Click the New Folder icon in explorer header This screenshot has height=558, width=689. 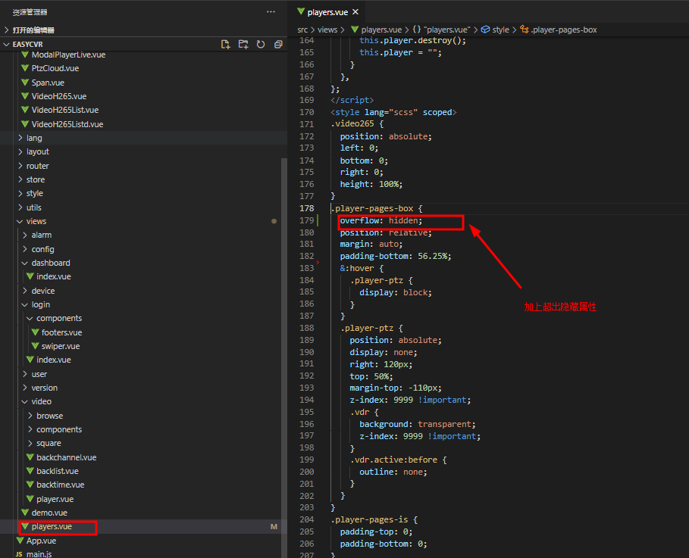243,45
